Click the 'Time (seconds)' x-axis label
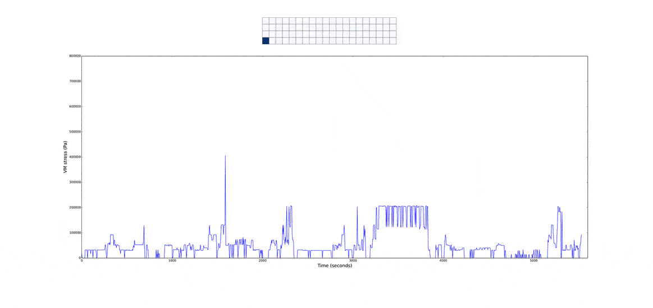Viewport: 653px width, 308px height. [x=335, y=265]
